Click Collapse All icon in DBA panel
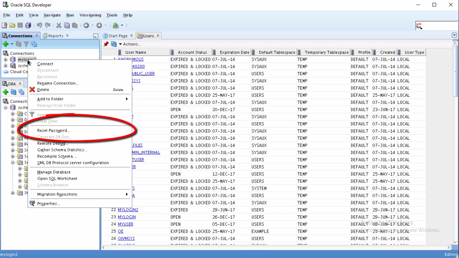The height and width of the screenshot is (258, 459). point(22,92)
